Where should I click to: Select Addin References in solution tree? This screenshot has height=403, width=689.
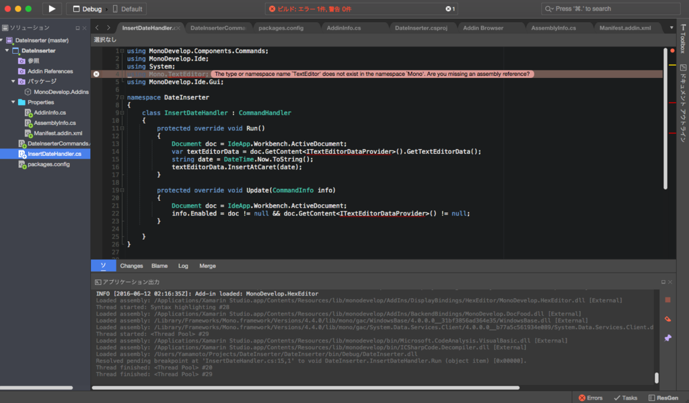pos(50,71)
